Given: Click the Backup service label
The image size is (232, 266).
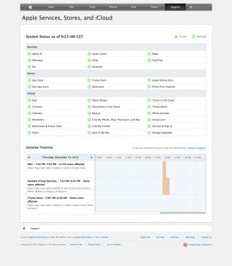Looking at the screenshot, I should coord(96,113).
